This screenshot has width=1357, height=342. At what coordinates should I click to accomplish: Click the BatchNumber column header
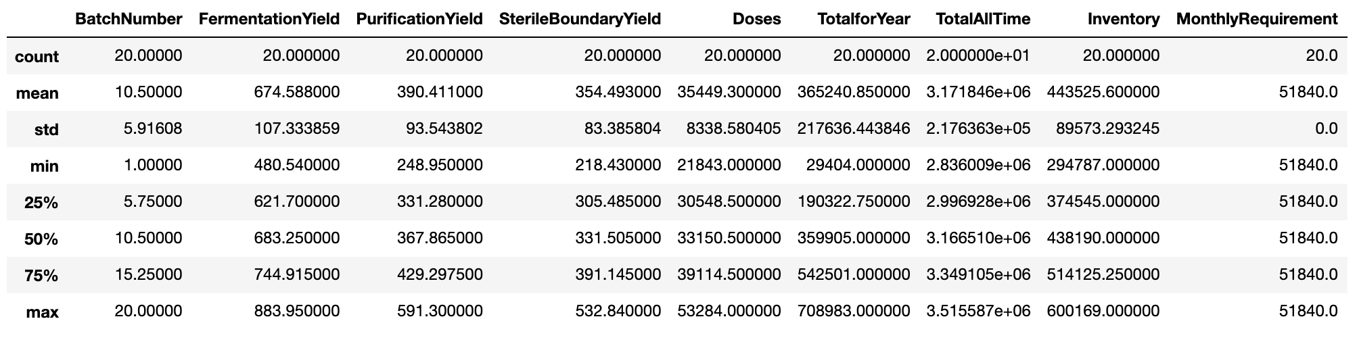129,19
